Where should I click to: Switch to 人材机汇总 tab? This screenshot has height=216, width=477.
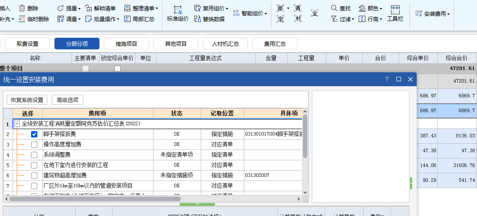[x=225, y=44]
